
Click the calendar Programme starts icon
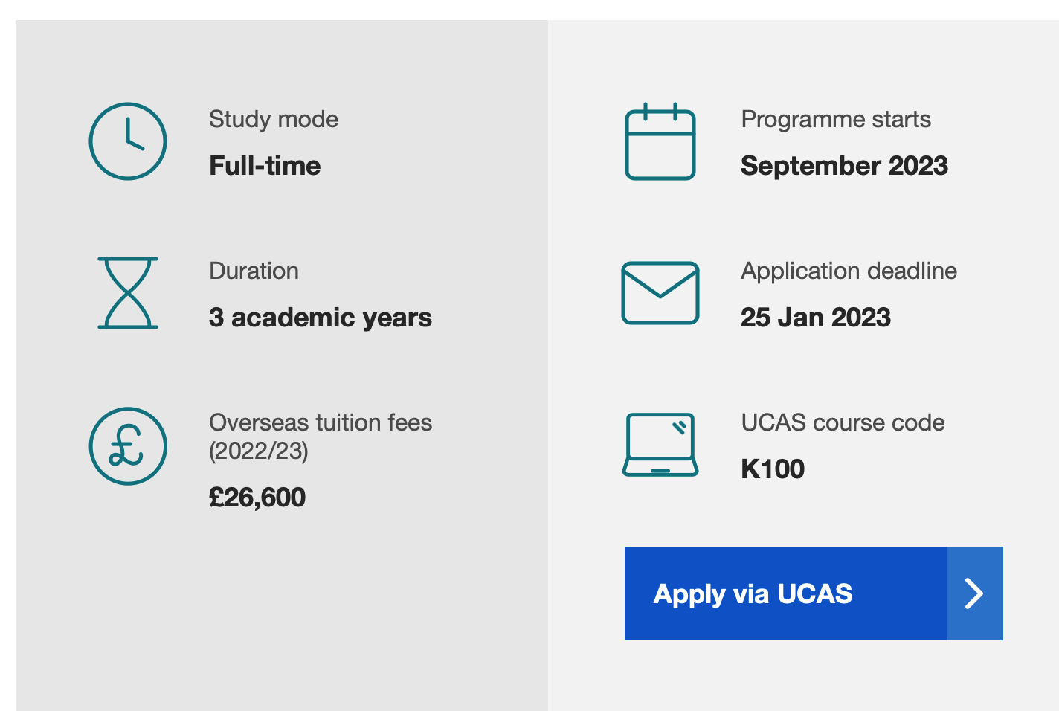pyautogui.click(x=660, y=141)
